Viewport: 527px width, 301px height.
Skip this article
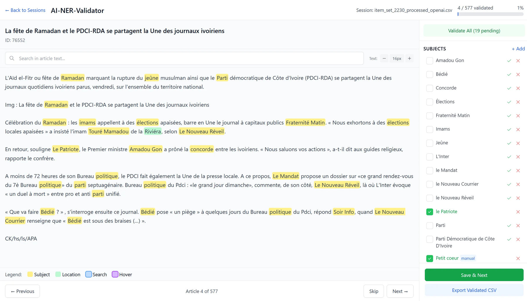pyautogui.click(x=374, y=291)
